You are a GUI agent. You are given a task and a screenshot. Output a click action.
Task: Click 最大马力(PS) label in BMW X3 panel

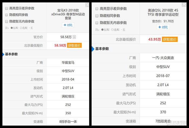34,105
